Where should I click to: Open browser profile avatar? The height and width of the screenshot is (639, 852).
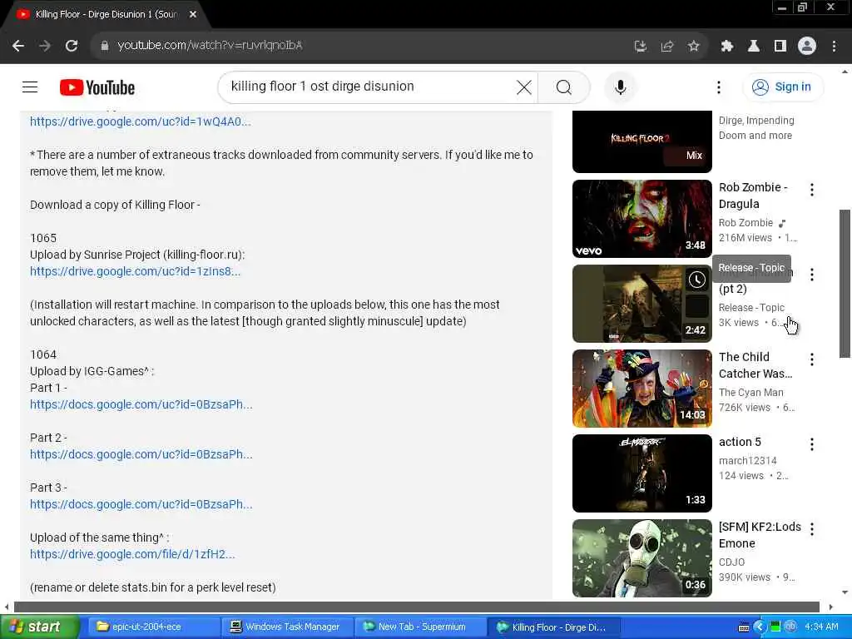point(807,47)
